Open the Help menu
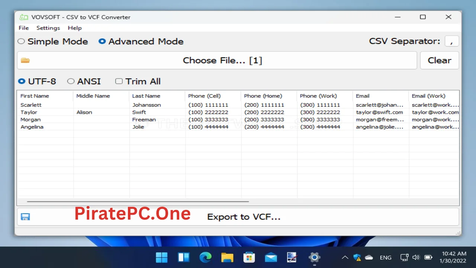This screenshot has width=476, height=268. [75, 28]
